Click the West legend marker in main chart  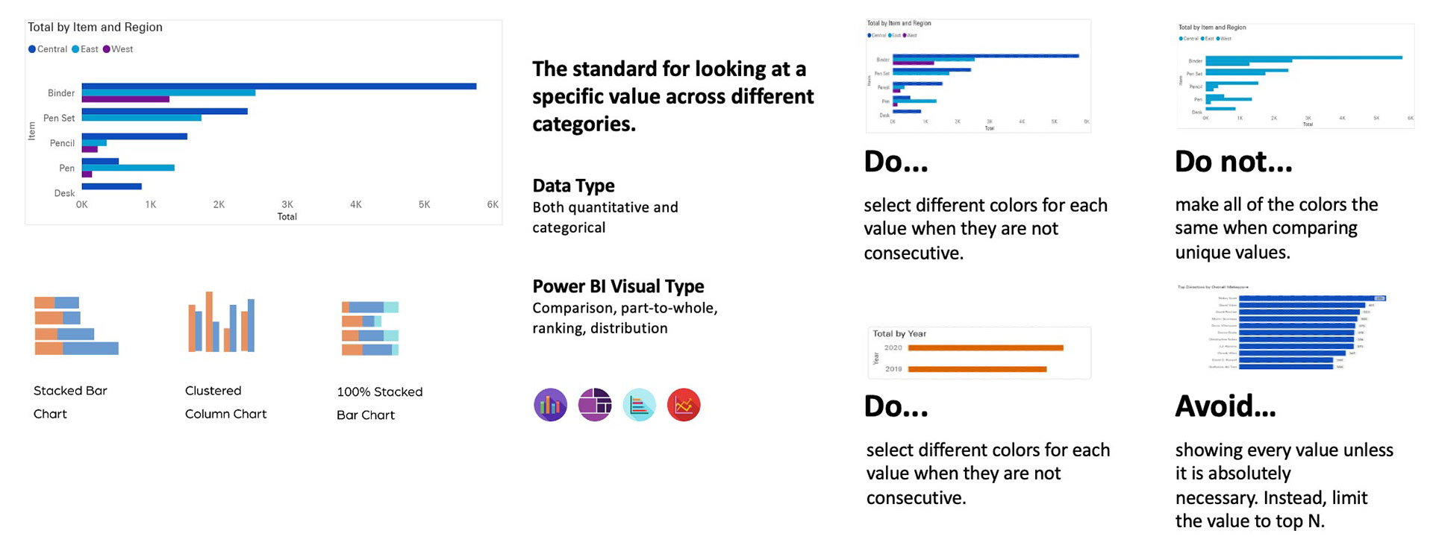pyautogui.click(x=107, y=49)
